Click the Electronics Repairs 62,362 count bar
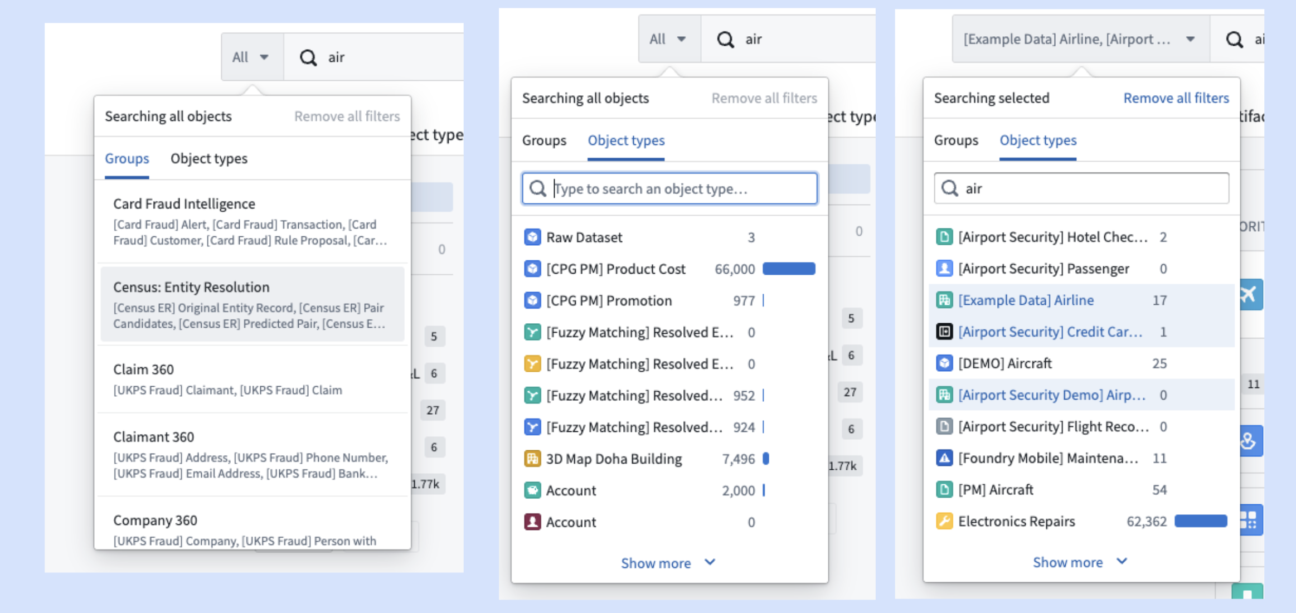 click(1201, 522)
